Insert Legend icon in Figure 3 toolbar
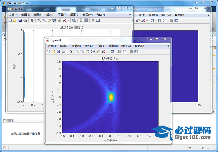 point(124,52)
